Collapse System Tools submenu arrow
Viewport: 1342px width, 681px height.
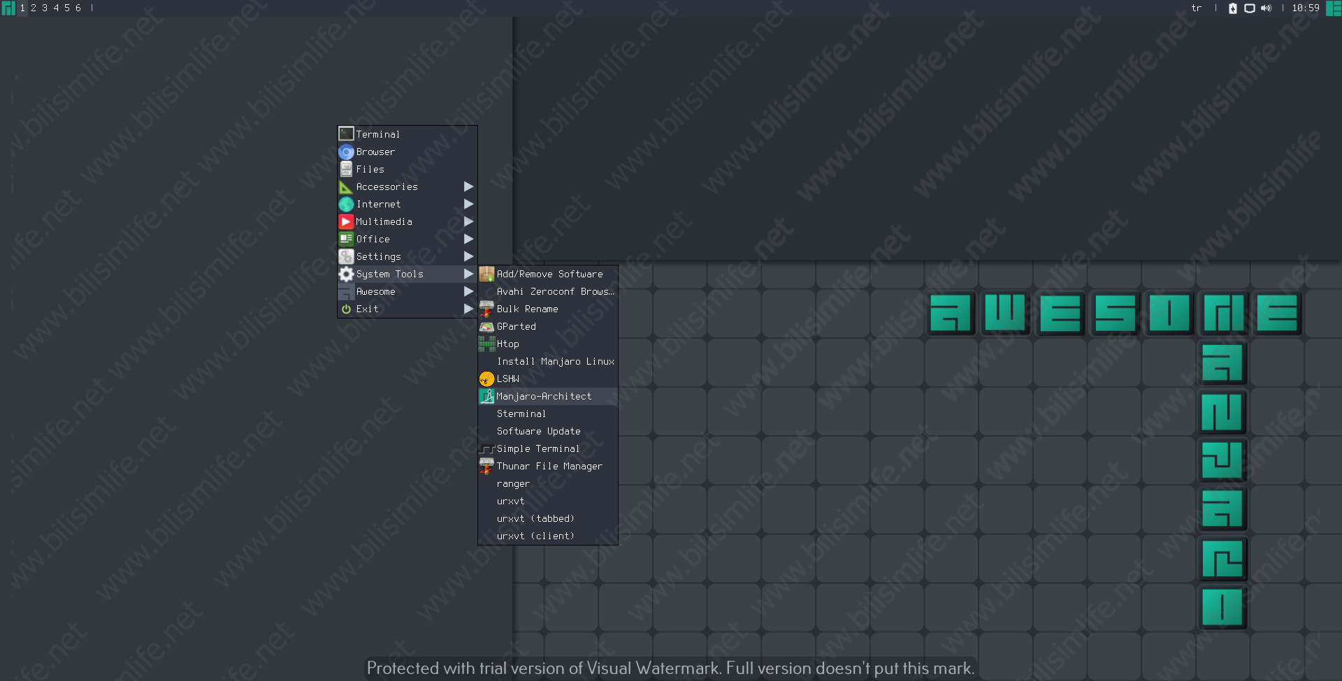468,274
